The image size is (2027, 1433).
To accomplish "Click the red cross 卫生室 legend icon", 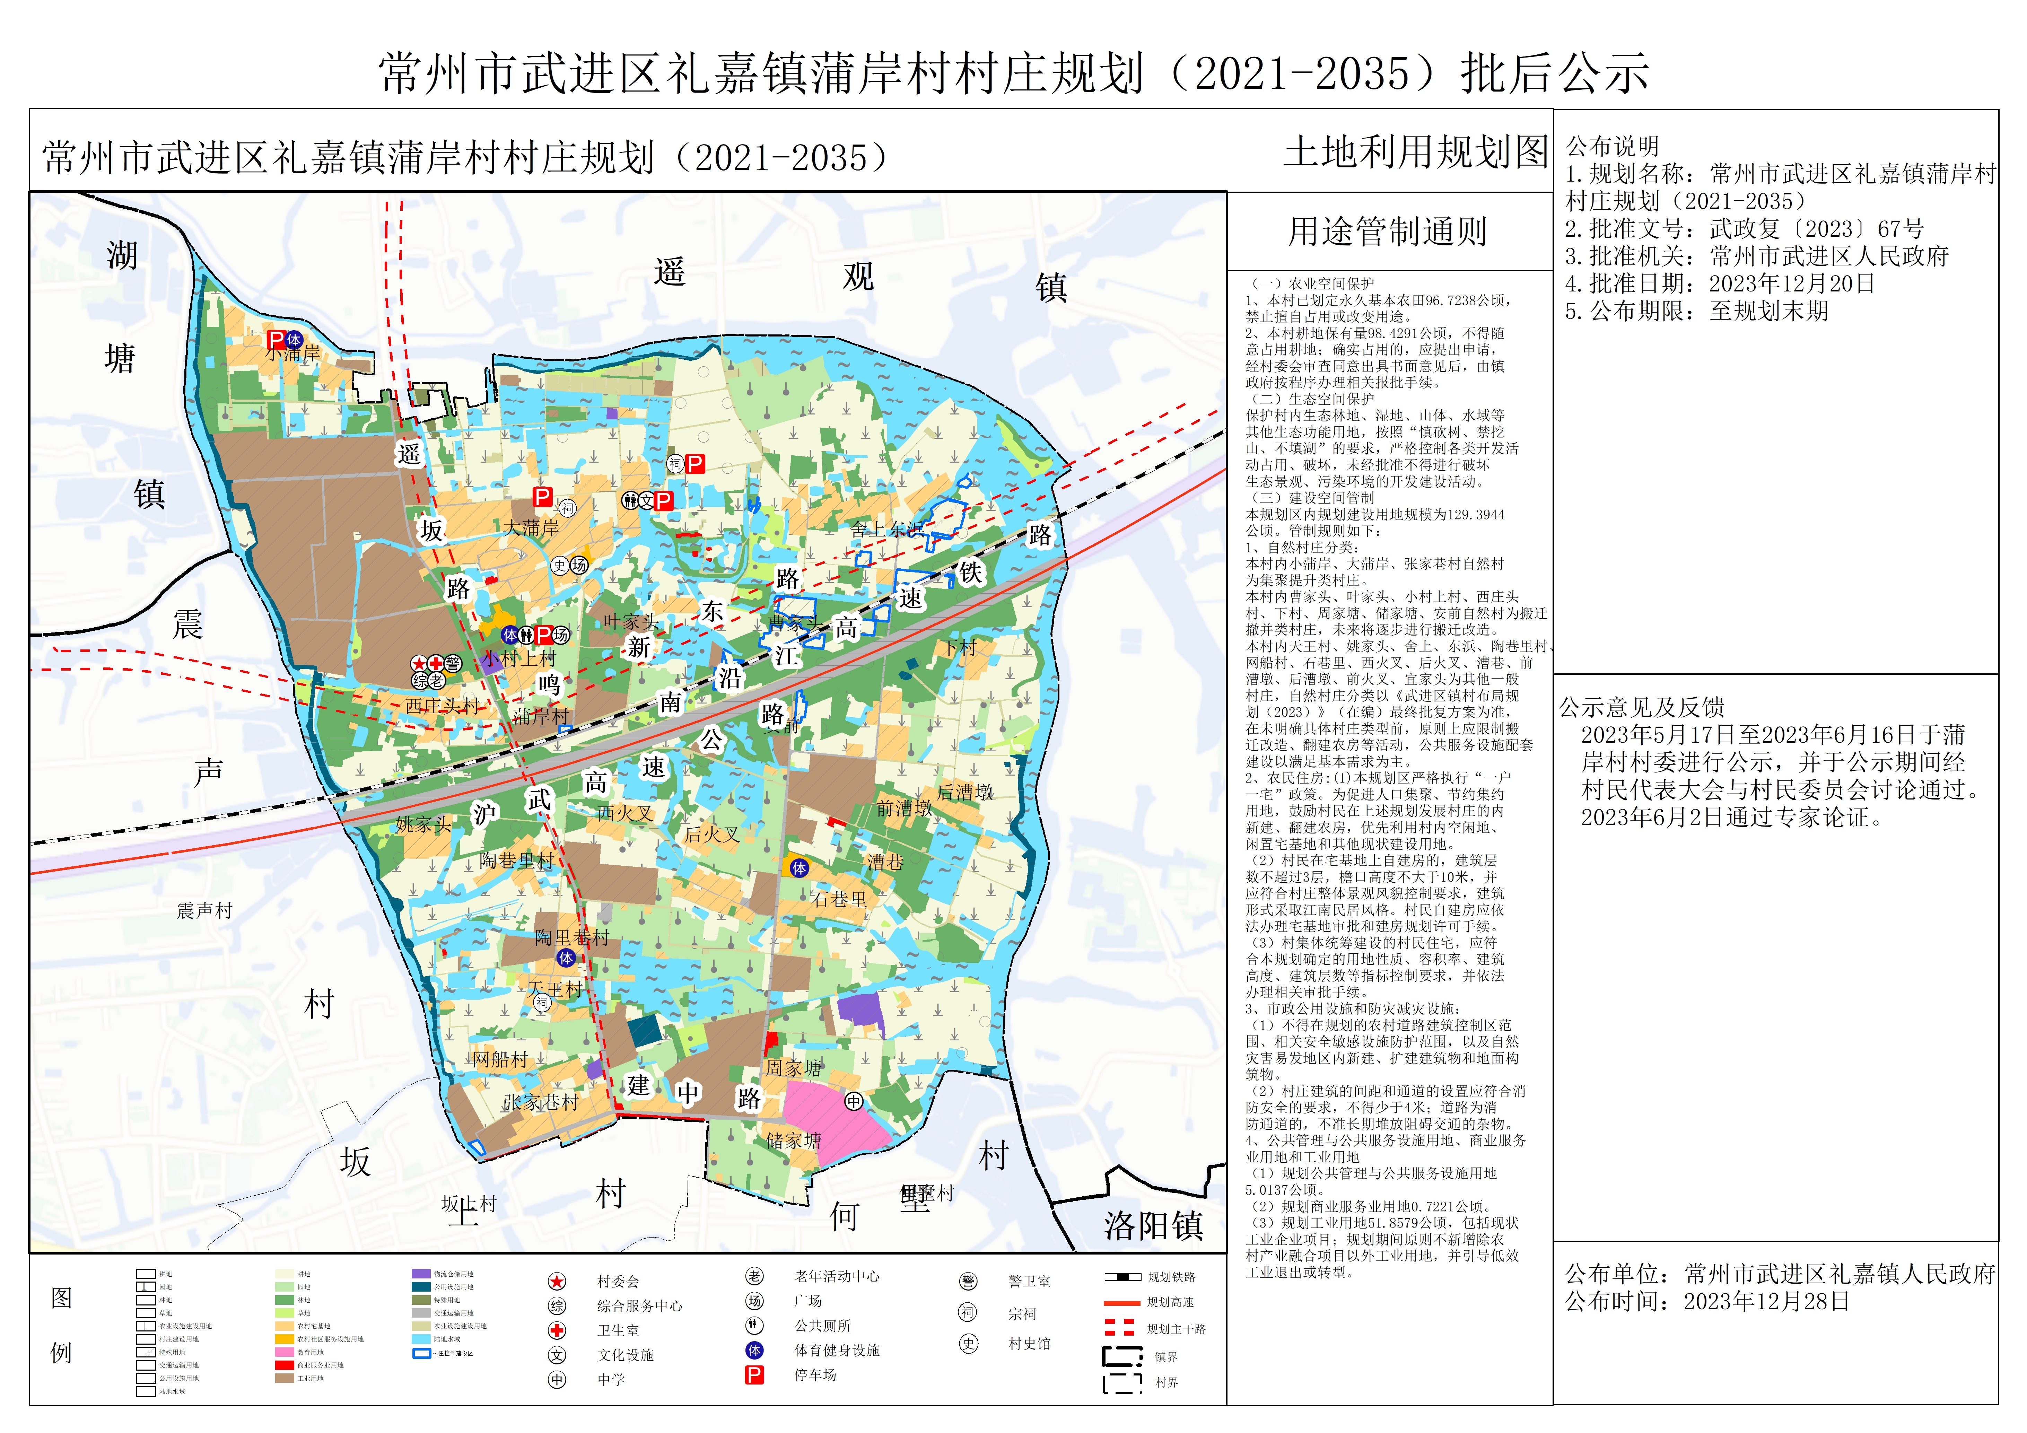I will click(x=557, y=1330).
